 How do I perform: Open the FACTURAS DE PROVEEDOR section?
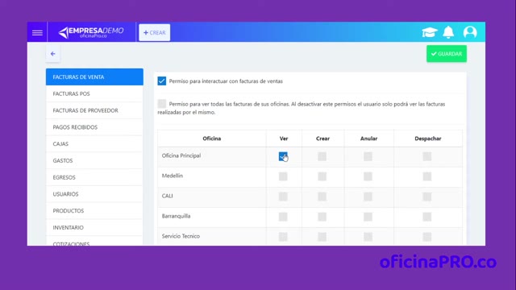pos(94,110)
